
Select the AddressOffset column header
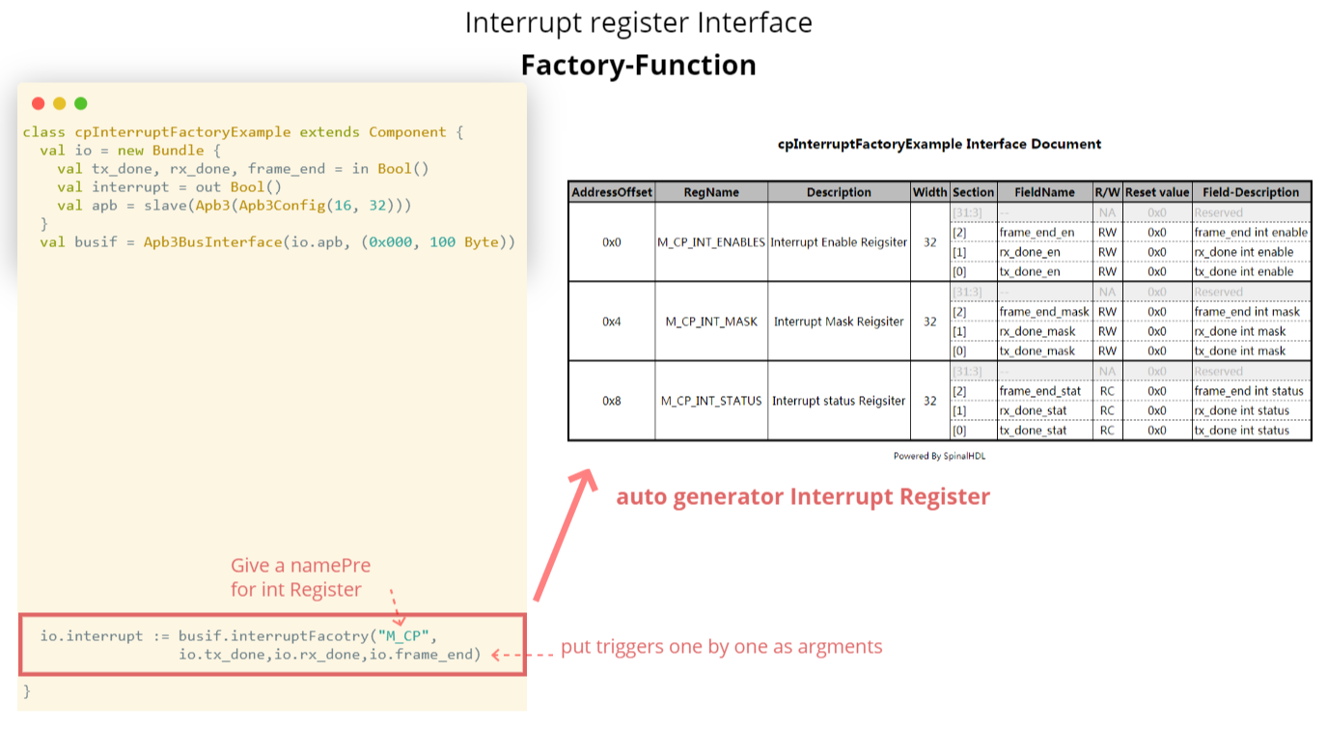(611, 192)
